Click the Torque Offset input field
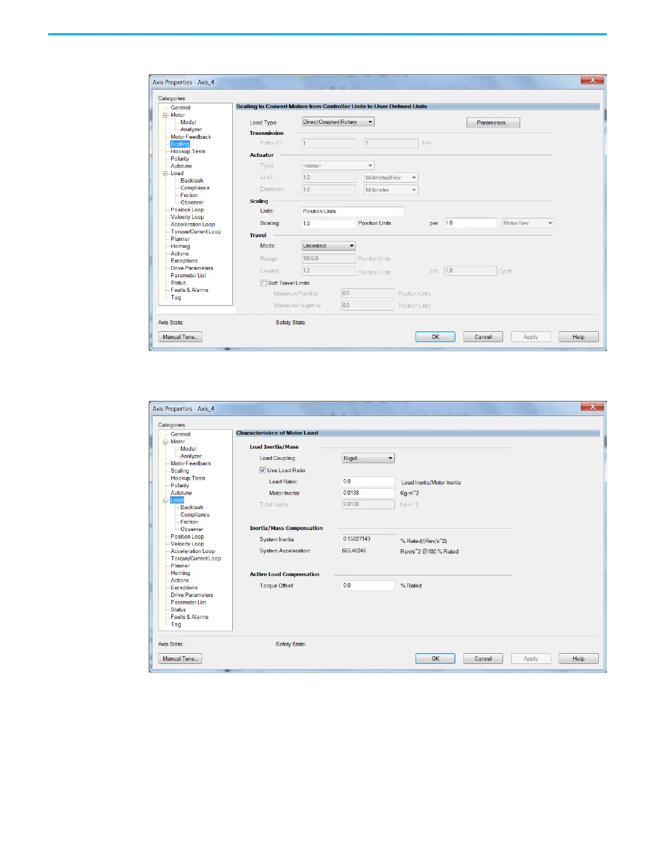 [x=368, y=585]
